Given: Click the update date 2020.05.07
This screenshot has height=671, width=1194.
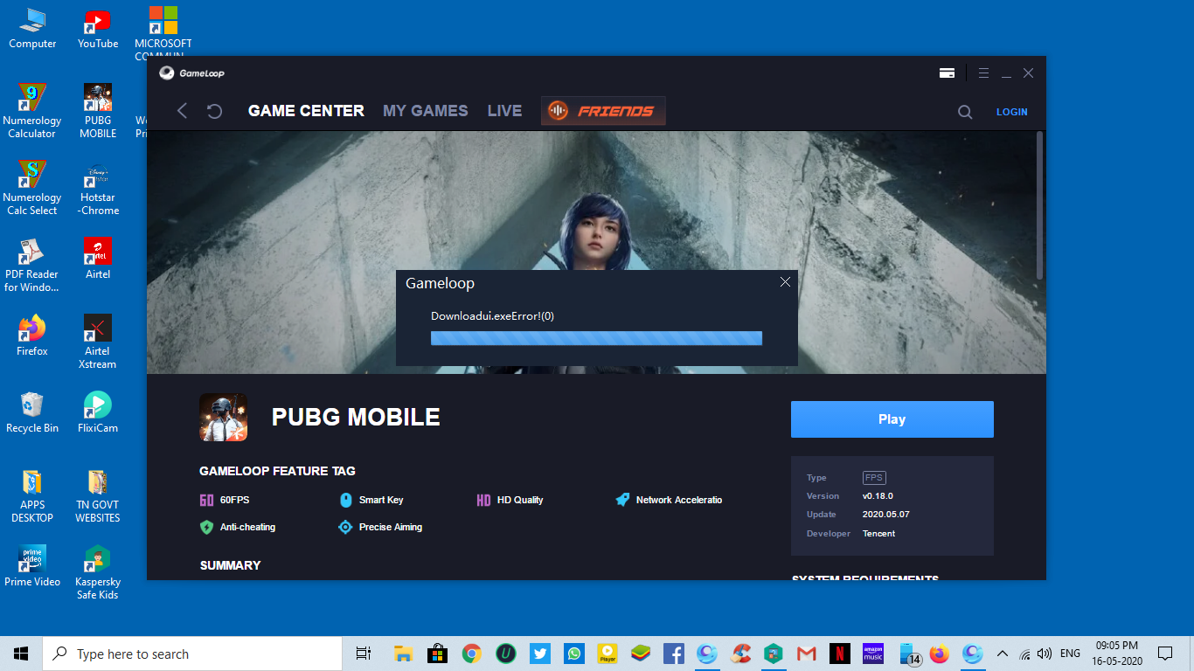Looking at the screenshot, I should pyautogui.click(x=885, y=515).
